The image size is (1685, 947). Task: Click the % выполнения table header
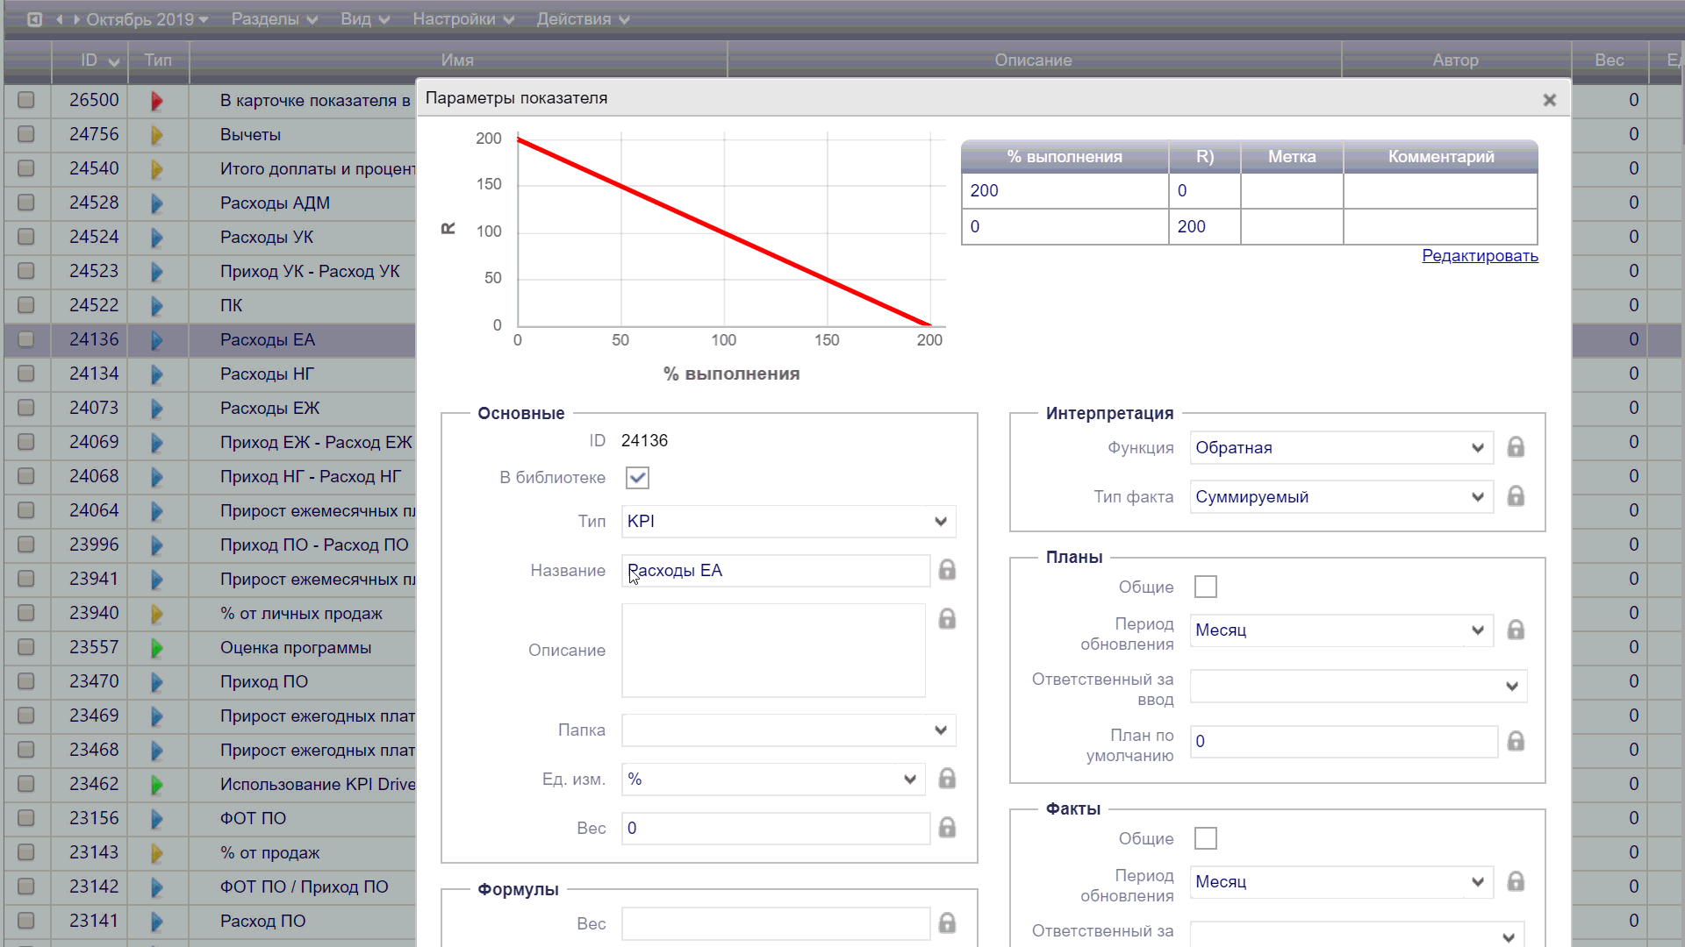point(1065,156)
